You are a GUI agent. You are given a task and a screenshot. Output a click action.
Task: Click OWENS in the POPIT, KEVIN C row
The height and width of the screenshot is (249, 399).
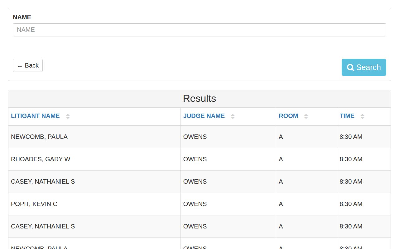pos(195,204)
